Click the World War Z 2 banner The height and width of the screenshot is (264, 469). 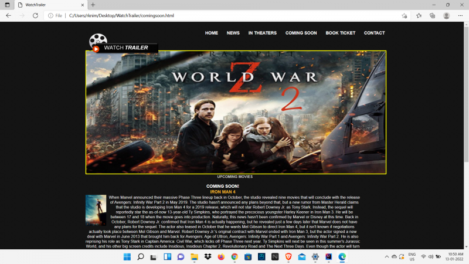coord(236,112)
